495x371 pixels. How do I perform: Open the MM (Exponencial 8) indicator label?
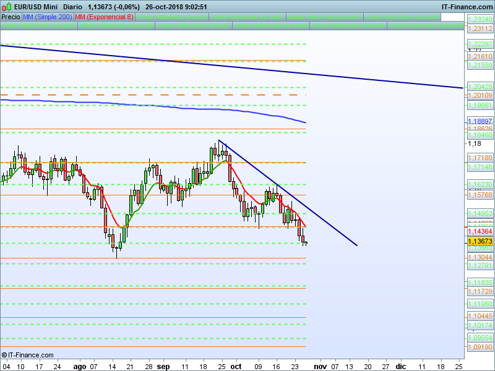pyautogui.click(x=105, y=17)
